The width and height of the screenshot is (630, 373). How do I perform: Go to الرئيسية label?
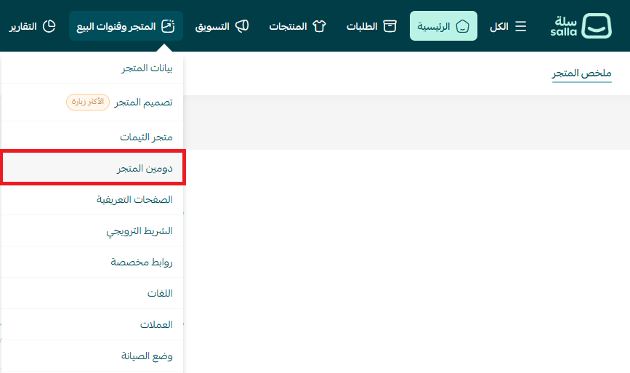[x=434, y=26]
